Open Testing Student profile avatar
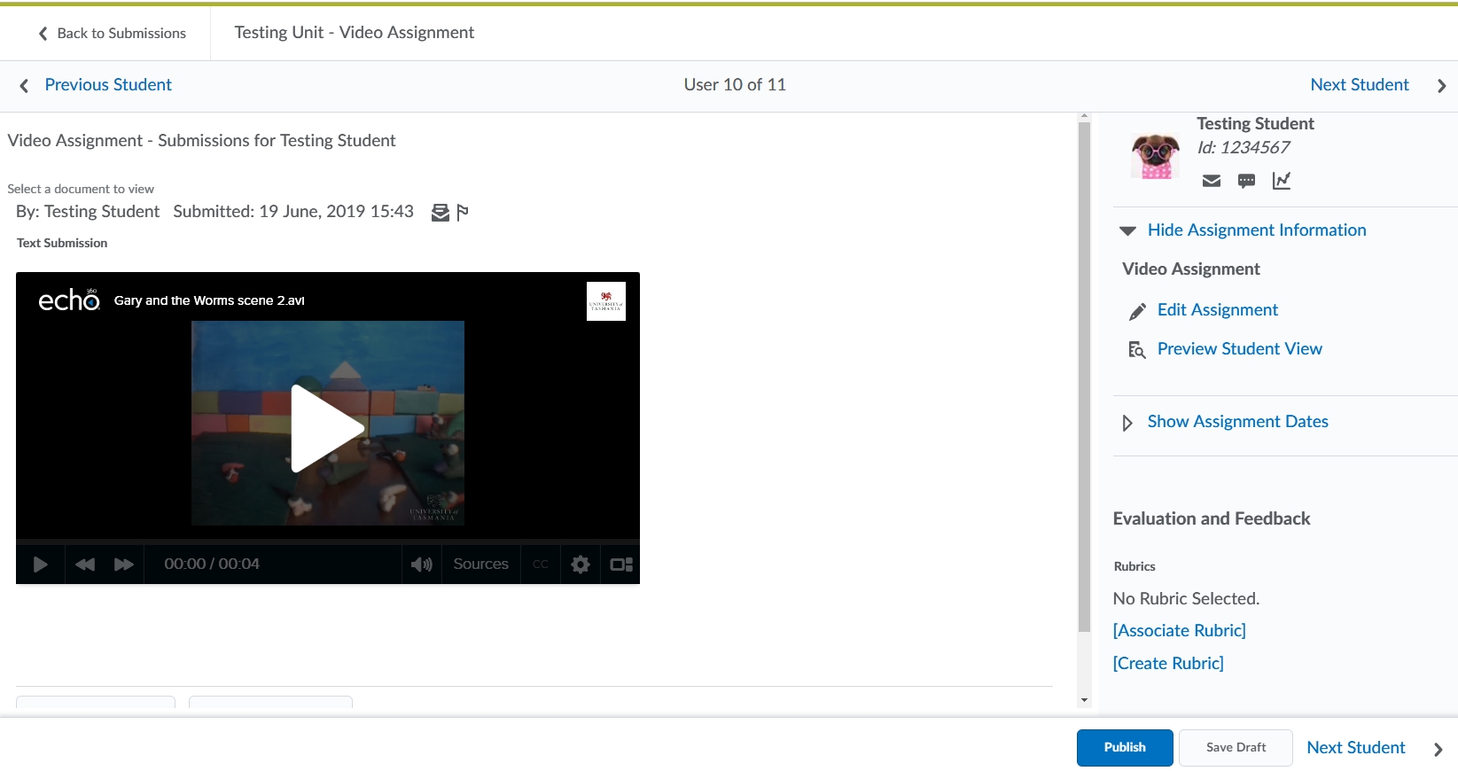1458x771 pixels. tap(1156, 156)
